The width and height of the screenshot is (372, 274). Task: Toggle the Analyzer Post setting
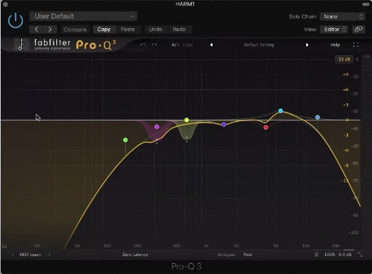248,255
